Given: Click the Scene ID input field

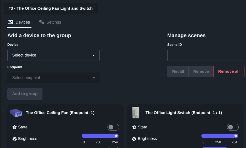Looking at the screenshot, I should pos(206,55).
